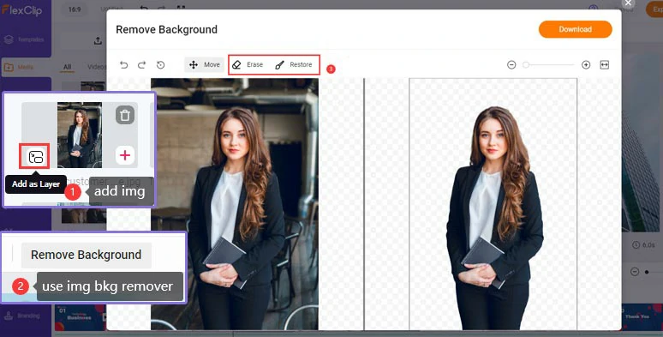Image resolution: width=663 pixels, height=337 pixels.
Task: Click the pink plus icon on media thumbnail
Action: (x=125, y=155)
